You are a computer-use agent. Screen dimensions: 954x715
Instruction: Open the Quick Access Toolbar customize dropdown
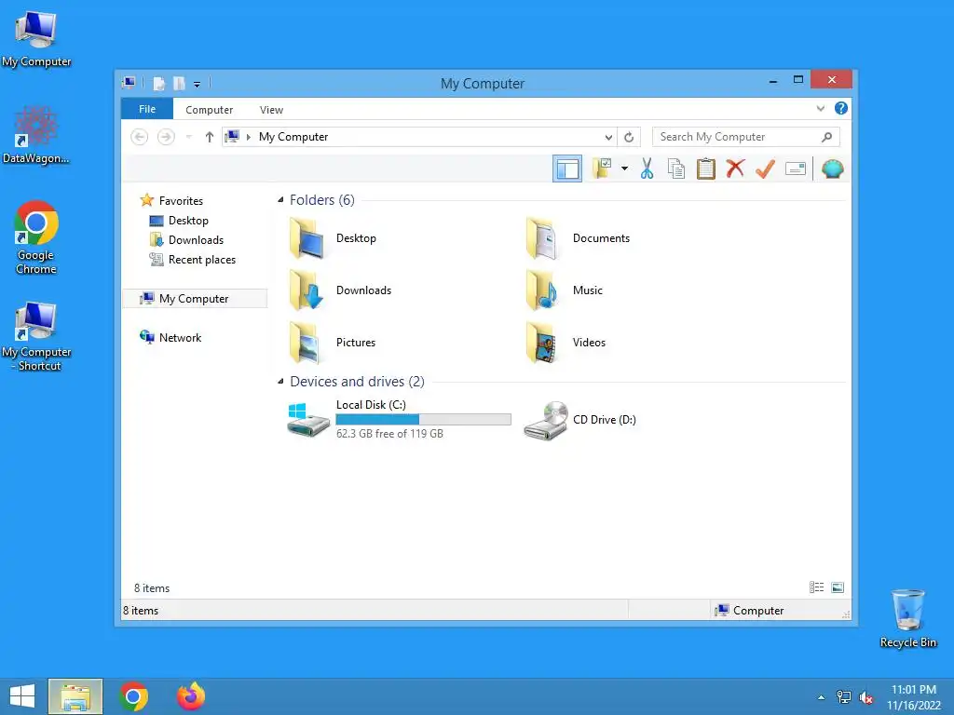click(x=198, y=84)
